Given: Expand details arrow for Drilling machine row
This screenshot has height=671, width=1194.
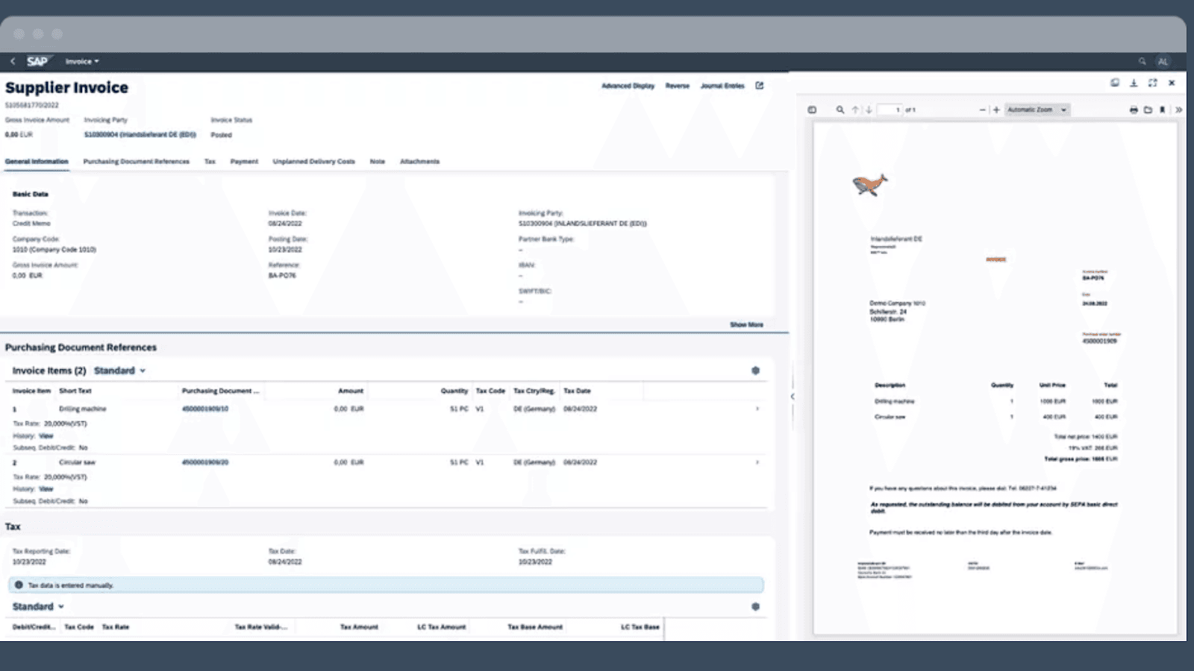Looking at the screenshot, I should point(757,409).
